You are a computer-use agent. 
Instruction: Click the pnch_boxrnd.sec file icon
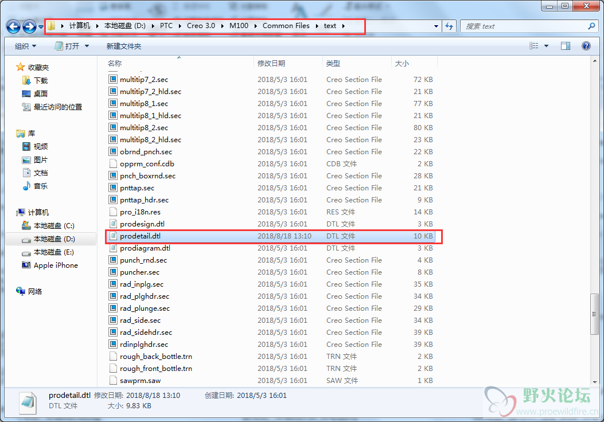click(x=113, y=175)
